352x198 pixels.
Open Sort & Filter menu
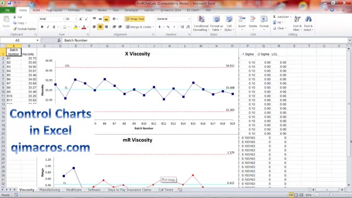point(297,23)
